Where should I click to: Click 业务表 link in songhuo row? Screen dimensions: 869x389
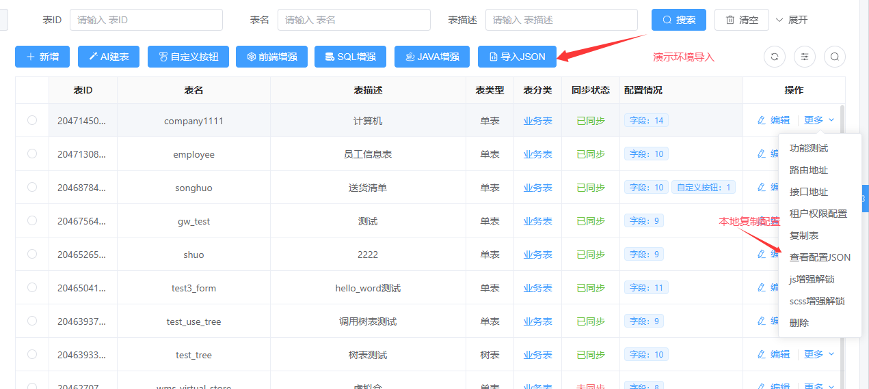click(537, 188)
